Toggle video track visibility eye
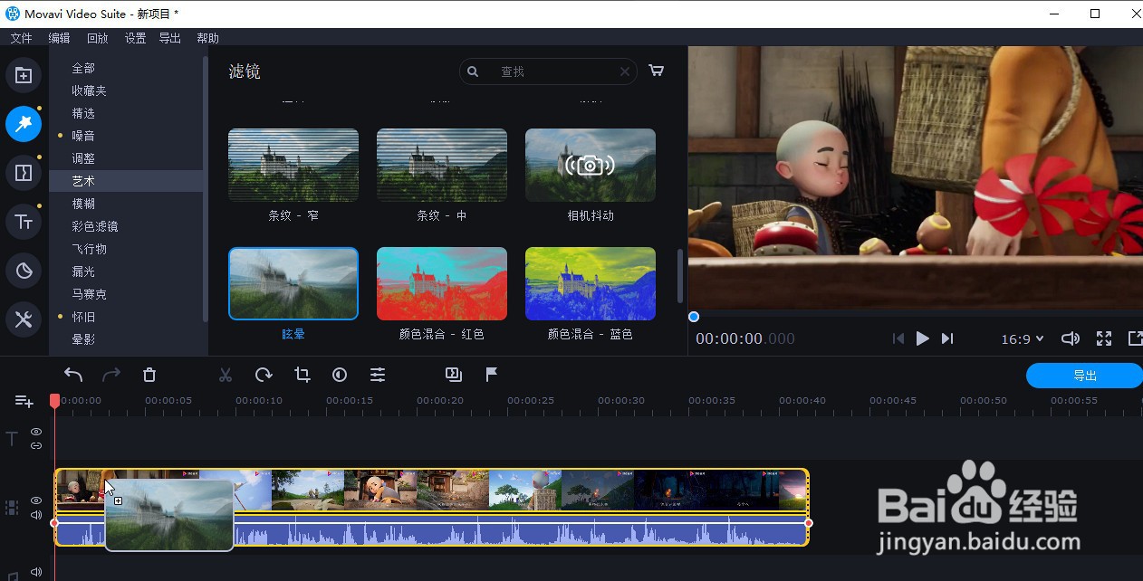 (x=36, y=500)
